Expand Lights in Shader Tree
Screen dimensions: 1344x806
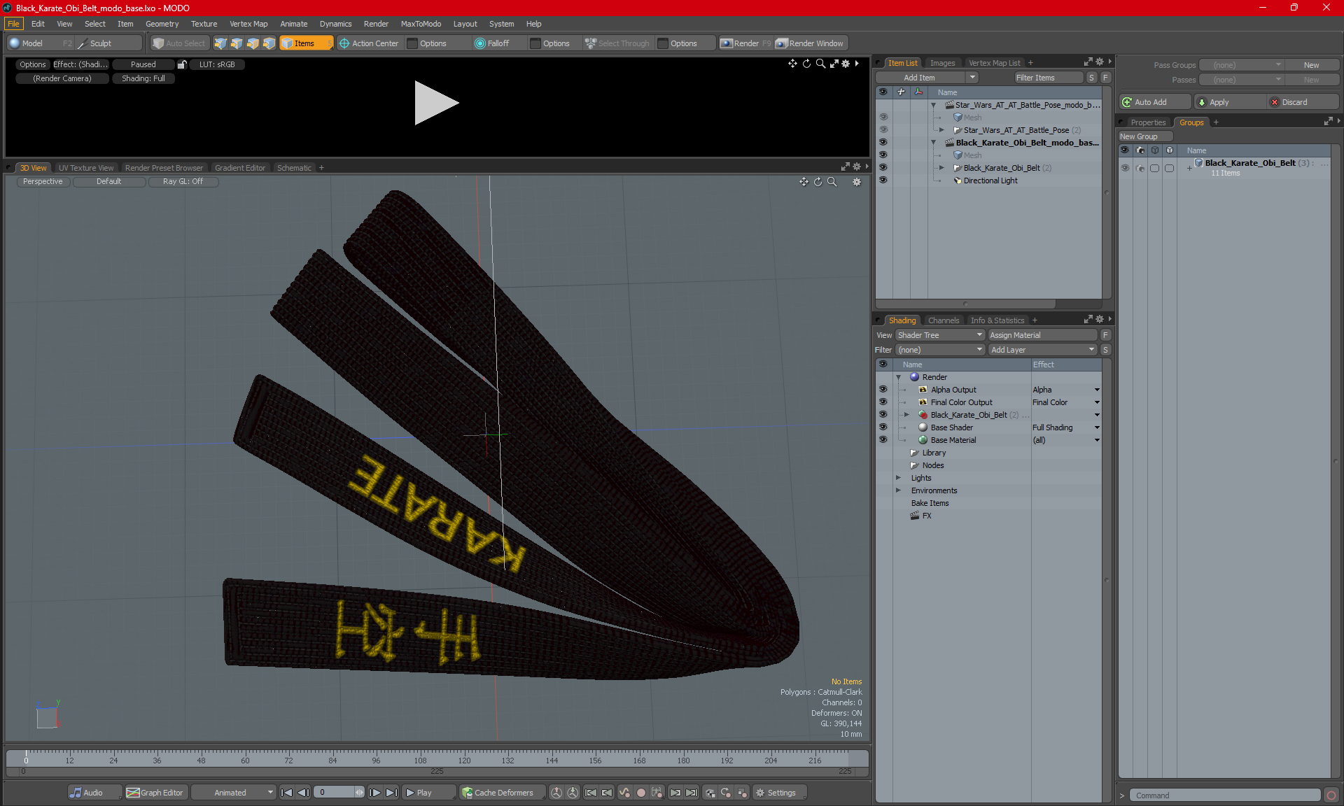899,478
